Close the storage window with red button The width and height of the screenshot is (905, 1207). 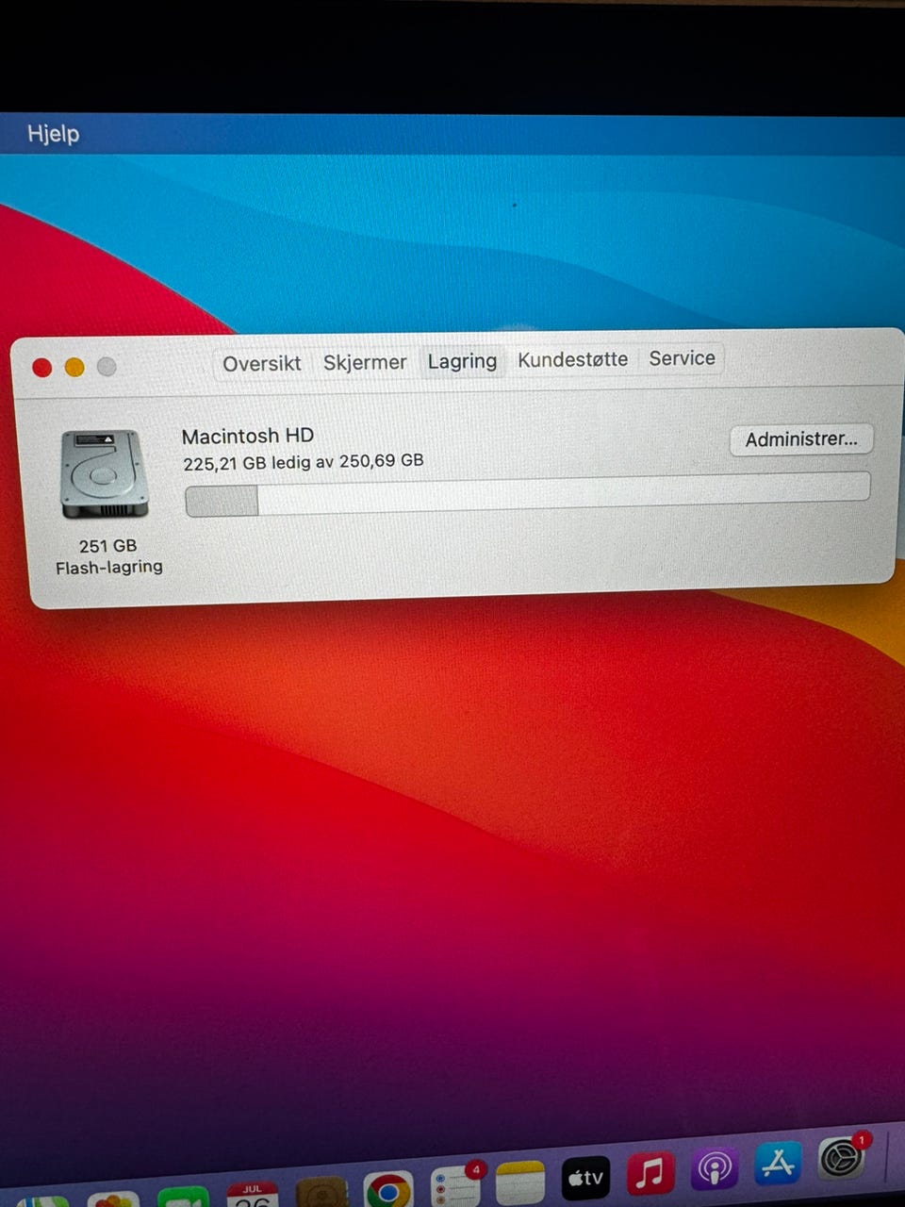tap(41, 368)
